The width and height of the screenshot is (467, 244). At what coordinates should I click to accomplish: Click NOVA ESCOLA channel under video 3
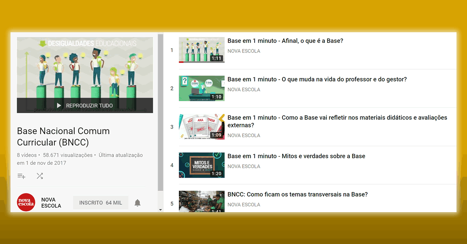244,136
